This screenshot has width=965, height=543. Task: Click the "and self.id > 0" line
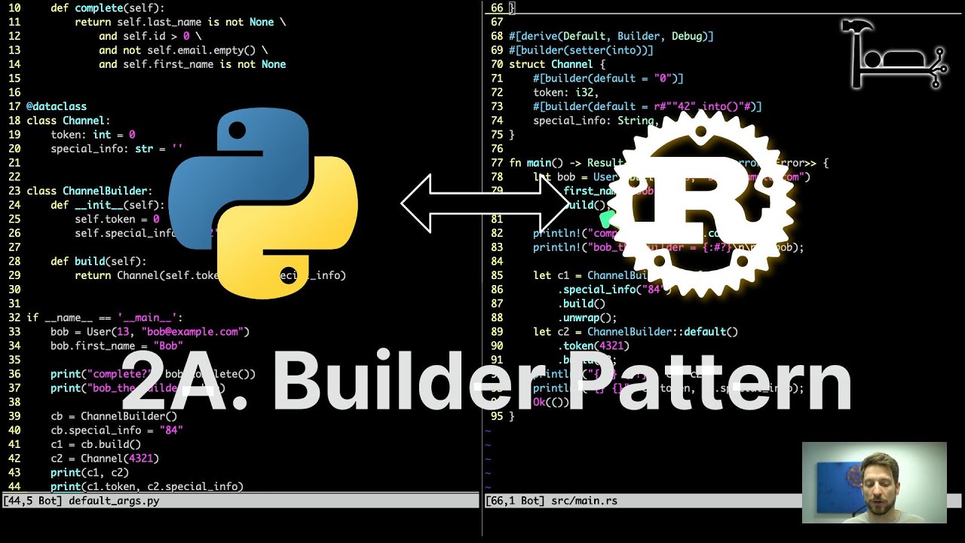pyautogui.click(x=150, y=36)
